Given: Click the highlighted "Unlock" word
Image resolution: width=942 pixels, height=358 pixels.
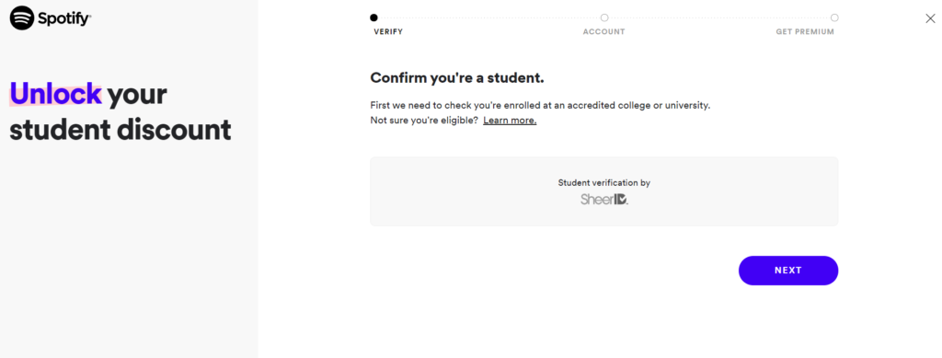Looking at the screenshot, I should (x=55, y=94).
